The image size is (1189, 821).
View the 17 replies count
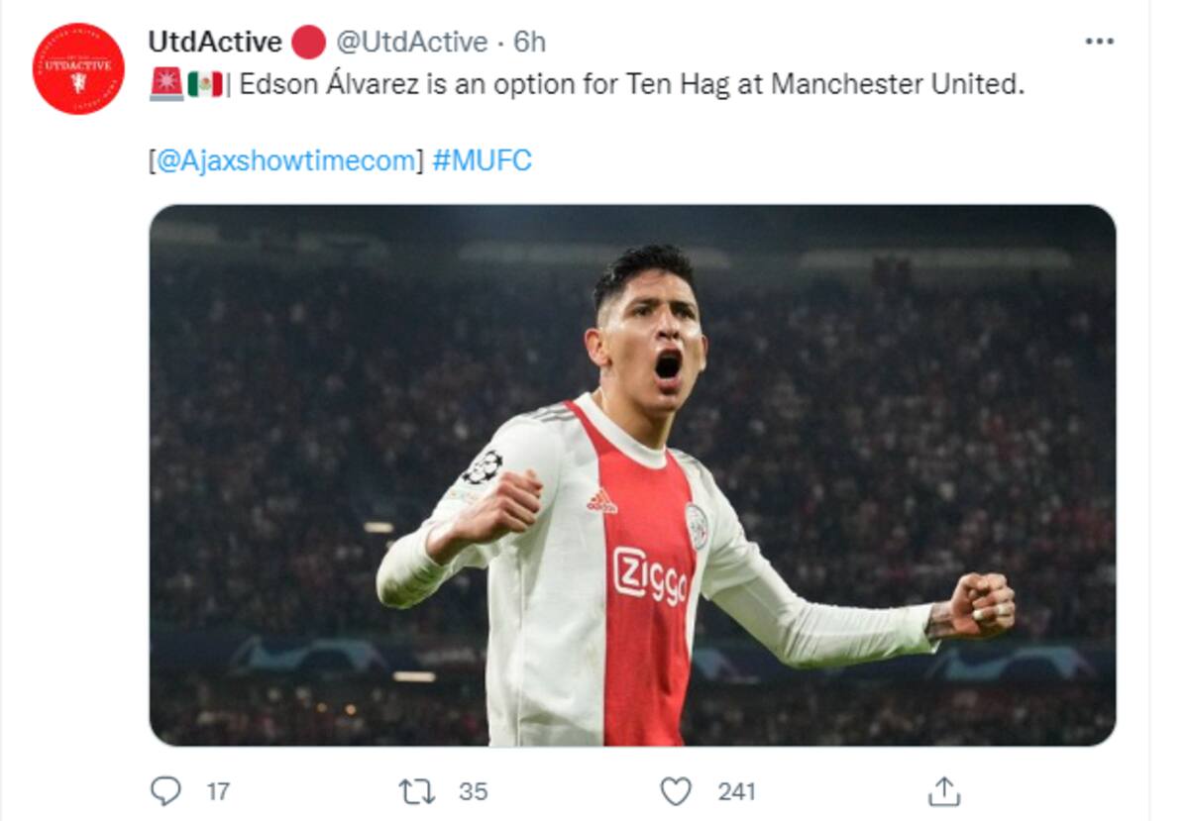(x=218, y=791)
